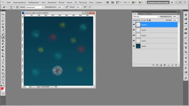Select the Eraser tool

(3, 47)
